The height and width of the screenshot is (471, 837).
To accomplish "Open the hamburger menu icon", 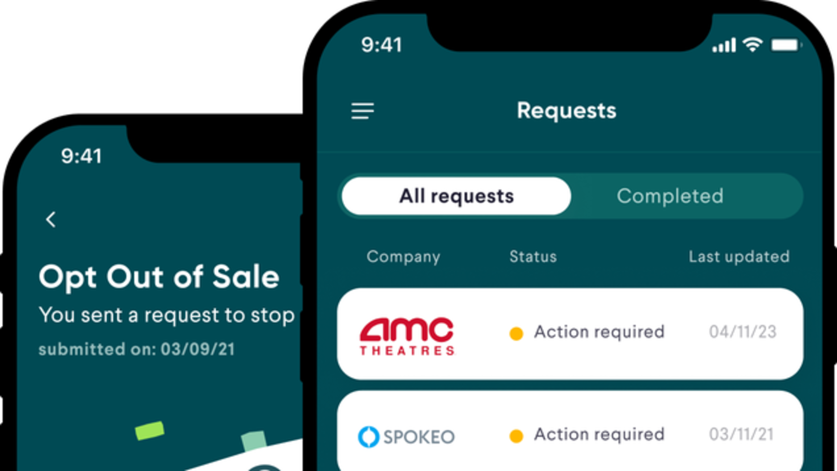I will [x=362, y=111].
